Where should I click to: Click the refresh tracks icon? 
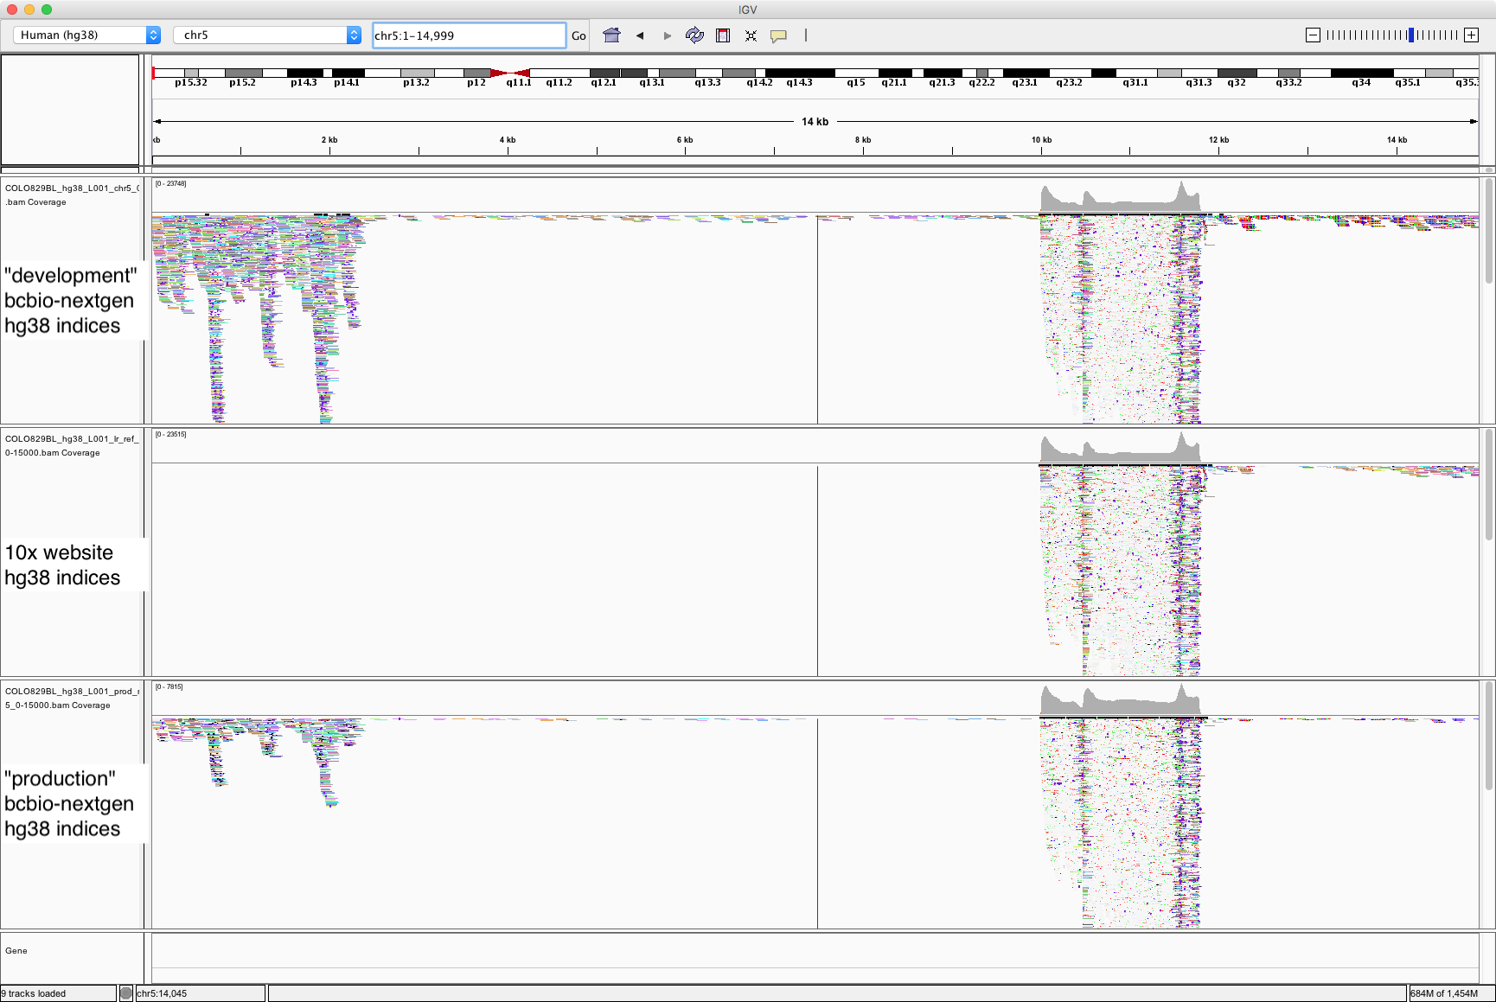click(x=694, y=35)
